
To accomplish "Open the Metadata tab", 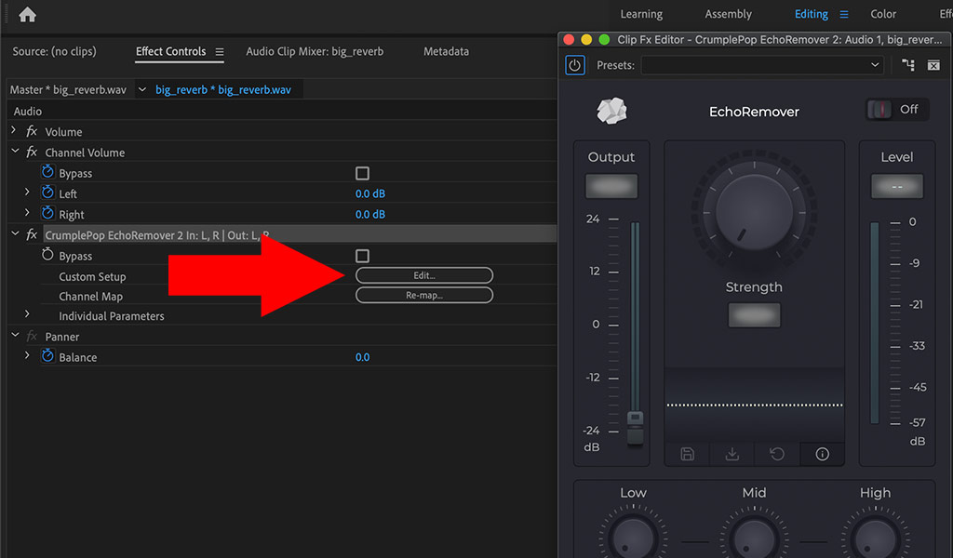I will tap(446, 51).
